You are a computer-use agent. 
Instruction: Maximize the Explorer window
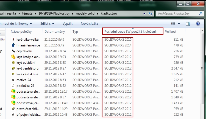pos(188,4)
